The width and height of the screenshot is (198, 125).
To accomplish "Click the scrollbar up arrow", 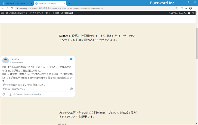I will point(197,12).
